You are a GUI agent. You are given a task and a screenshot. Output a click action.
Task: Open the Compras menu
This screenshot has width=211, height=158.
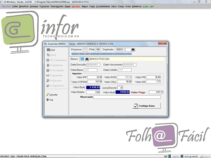[x=44, y=7]
